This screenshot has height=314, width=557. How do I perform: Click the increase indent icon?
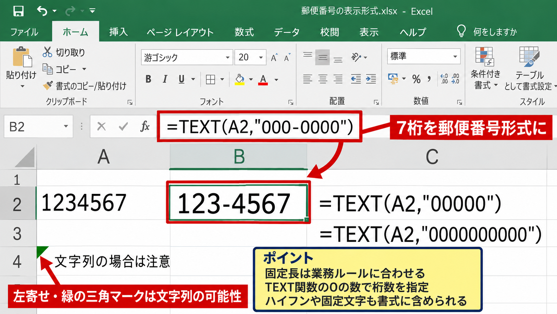371,79
